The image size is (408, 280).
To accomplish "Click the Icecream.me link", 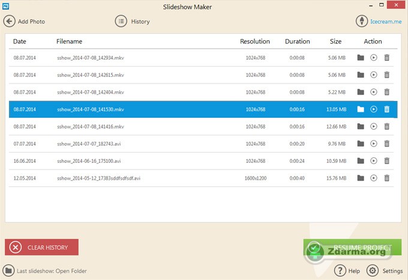I will 386,22.
